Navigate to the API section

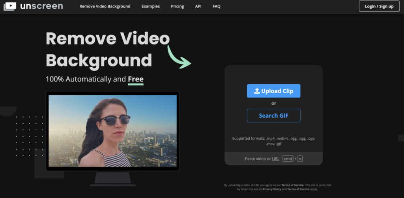click(198, 6)
